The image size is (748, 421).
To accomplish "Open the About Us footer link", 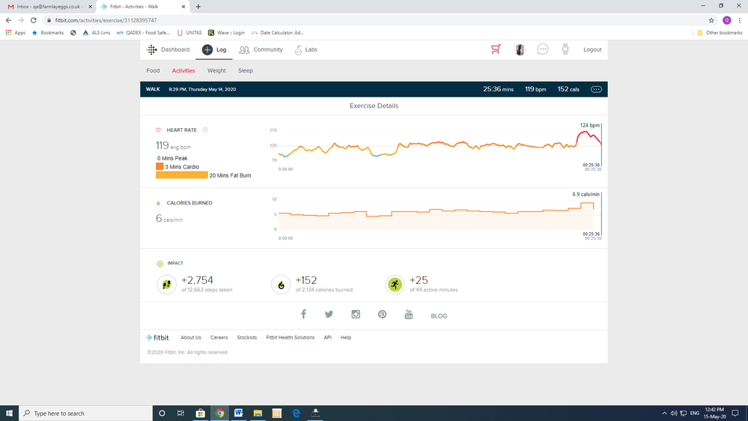I will [x=191, y=337].
